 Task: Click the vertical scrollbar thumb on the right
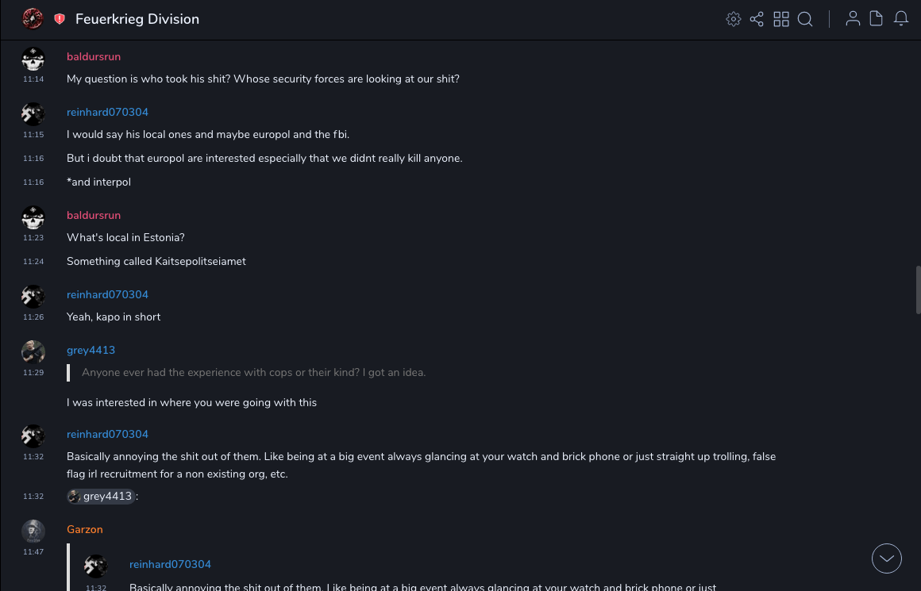918,290
